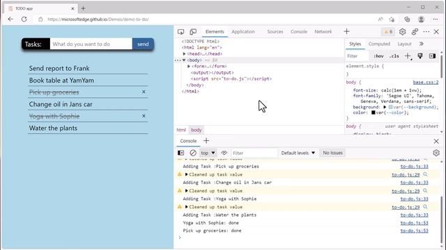Refresh the page

[x=24, y=19]
